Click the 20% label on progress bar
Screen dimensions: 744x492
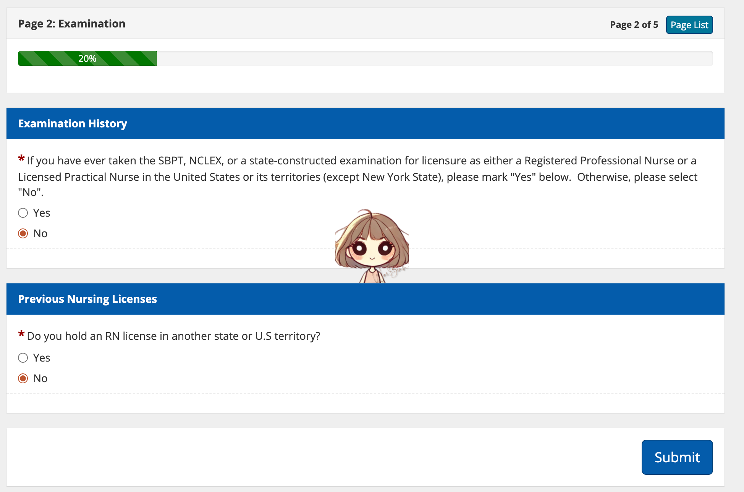(87, 58)
